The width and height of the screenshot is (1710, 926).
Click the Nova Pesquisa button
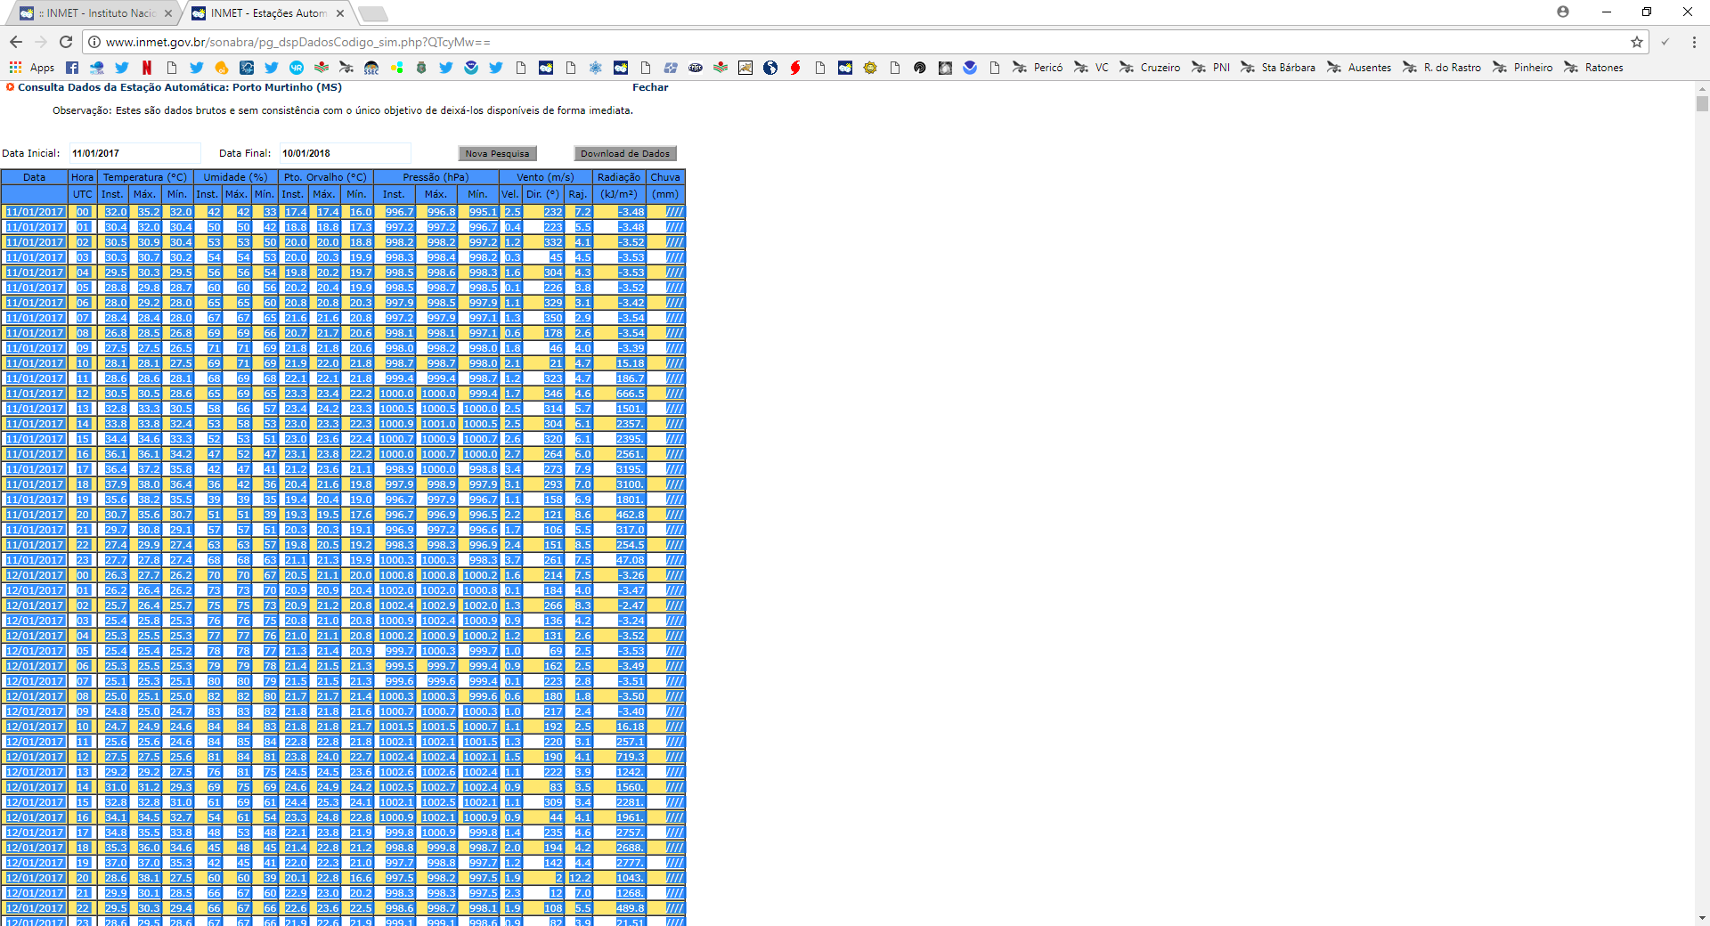click(x=497, y=154)
